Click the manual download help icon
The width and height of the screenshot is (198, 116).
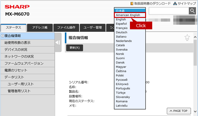[132, 3]
